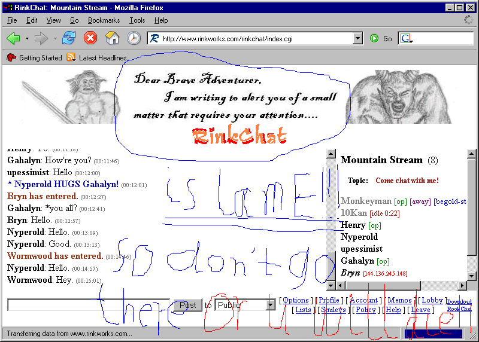Click the status bar transferring data text
Image resolution: width=479 pixels, height=342 pixels.
(69, 334)
